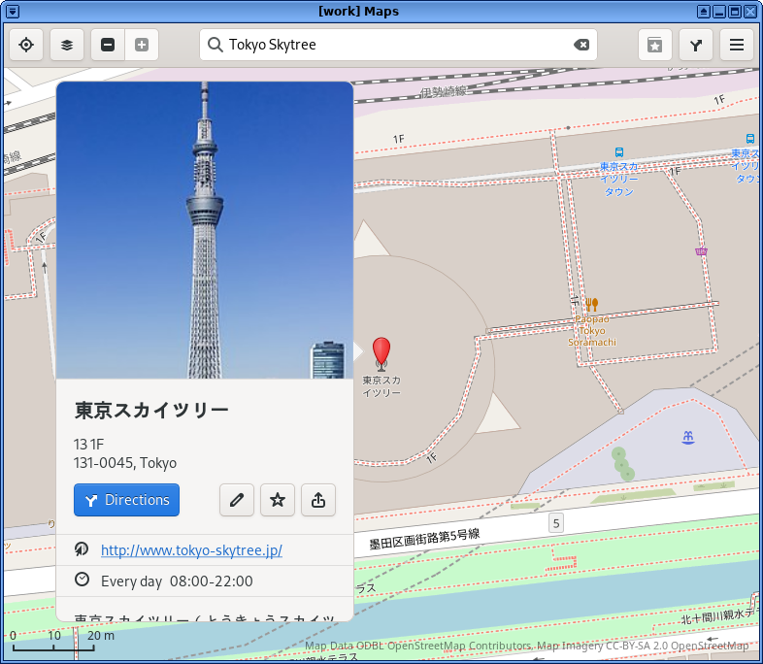
Task: Clear the Tokyo Skytree search text
Action: 581,45
